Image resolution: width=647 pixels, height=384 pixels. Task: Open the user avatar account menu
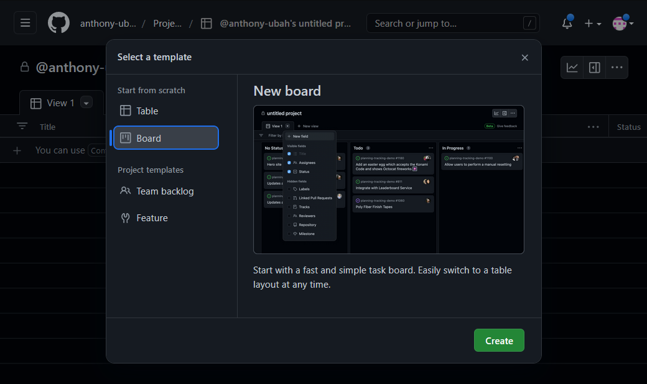622,24
